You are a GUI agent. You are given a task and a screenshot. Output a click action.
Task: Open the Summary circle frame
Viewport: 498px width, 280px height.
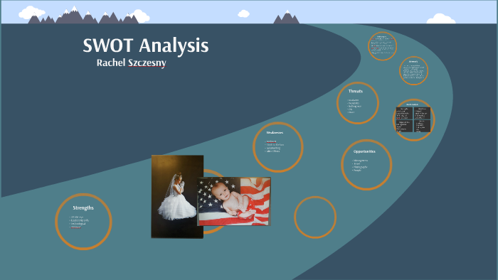413,71
